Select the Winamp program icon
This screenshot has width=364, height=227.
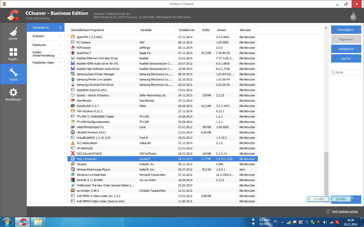[73, 164]
